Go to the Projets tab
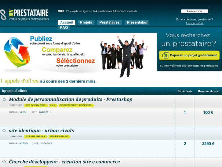222x167 pixels. tap(86, 22)
